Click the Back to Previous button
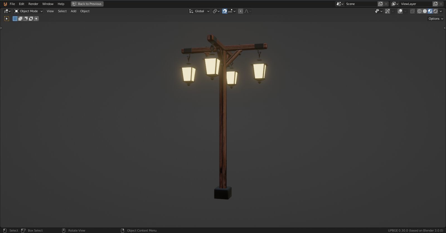The height and width of the screenshot is (233, 446). (x=87, y=4)
